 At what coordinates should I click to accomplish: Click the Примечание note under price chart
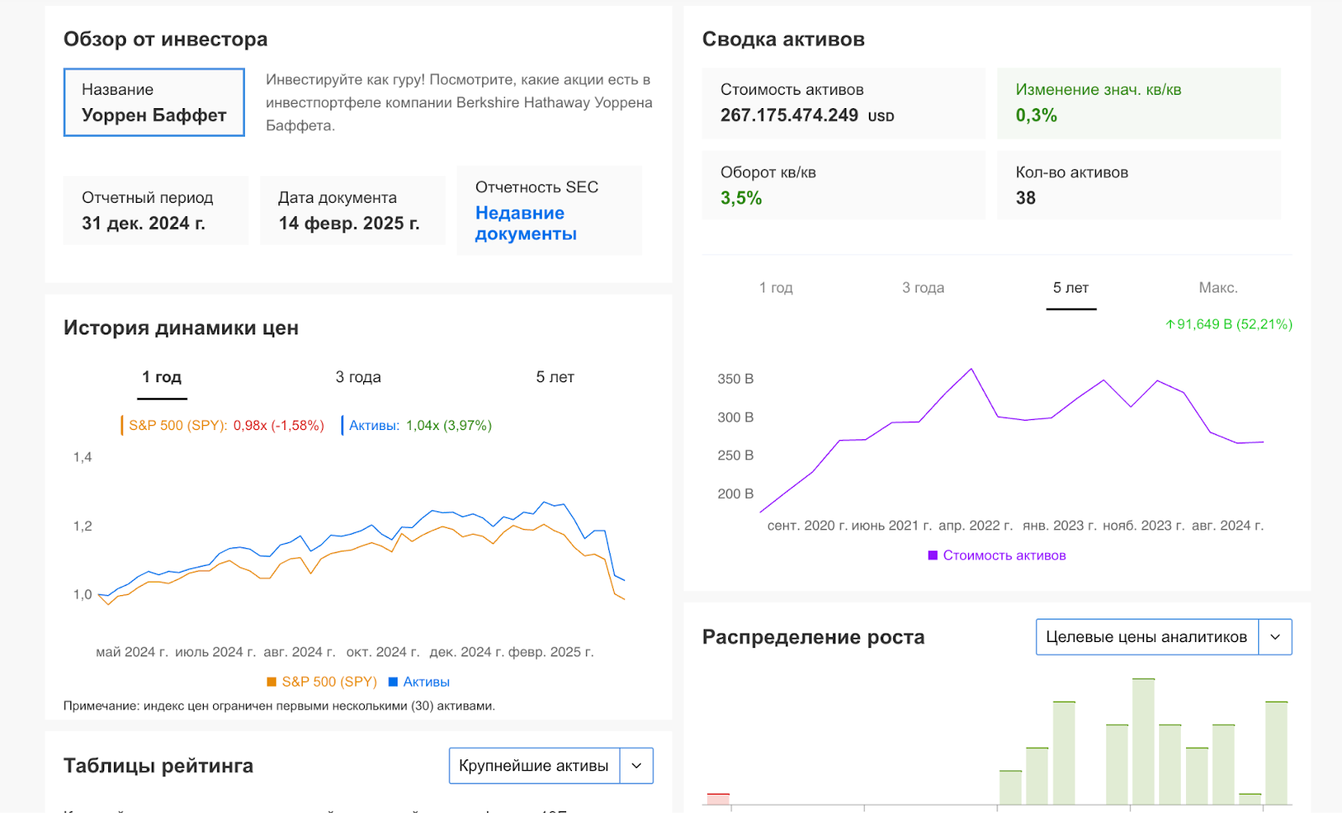tap(279, 706)
